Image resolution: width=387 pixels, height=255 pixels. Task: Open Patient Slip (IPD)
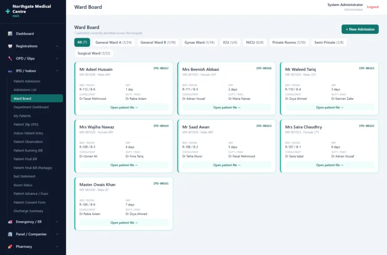pos(37,124)
